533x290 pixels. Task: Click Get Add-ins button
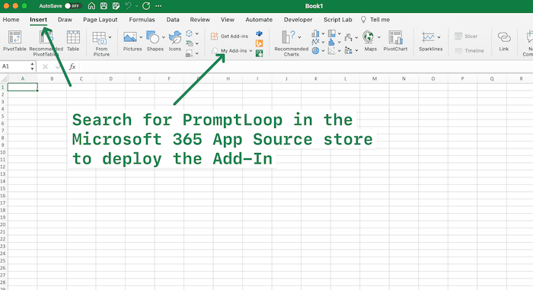[229, 36]
